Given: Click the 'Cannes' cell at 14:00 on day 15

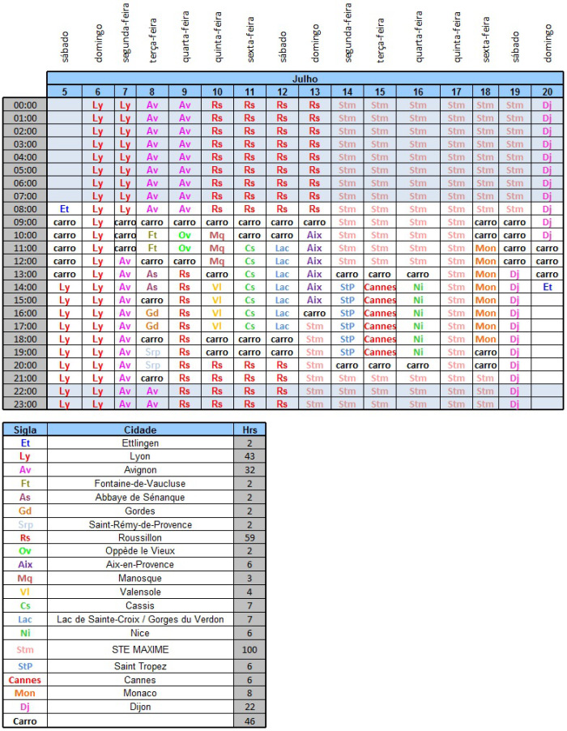Looking at the screenshot, I should pyautogui.click(x=380, y=287).
